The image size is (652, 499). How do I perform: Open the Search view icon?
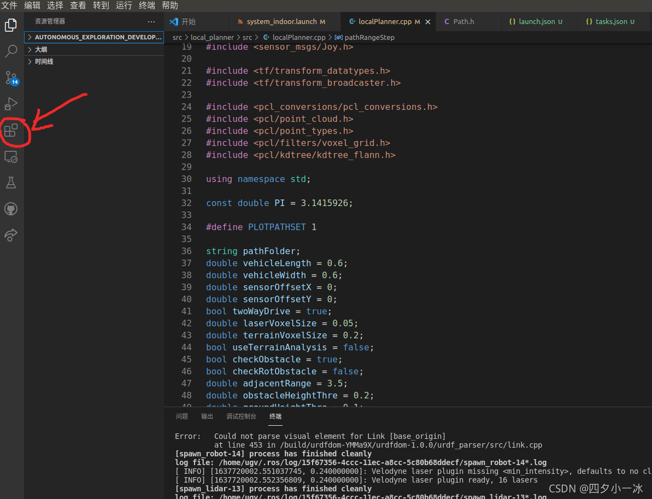11,51
